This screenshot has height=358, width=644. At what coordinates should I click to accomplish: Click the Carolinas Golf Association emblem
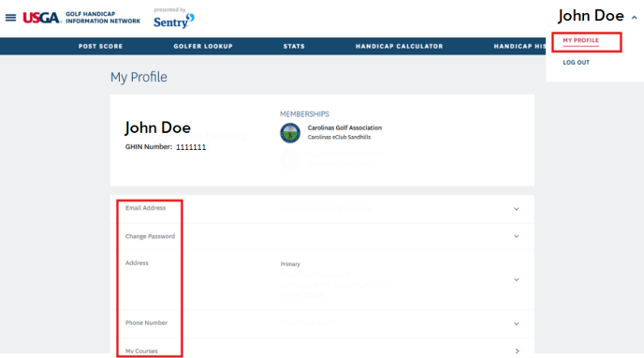(x=290, y=133)
